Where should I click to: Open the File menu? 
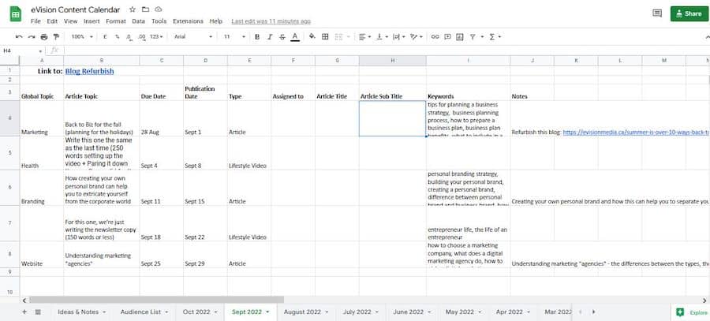35,21
